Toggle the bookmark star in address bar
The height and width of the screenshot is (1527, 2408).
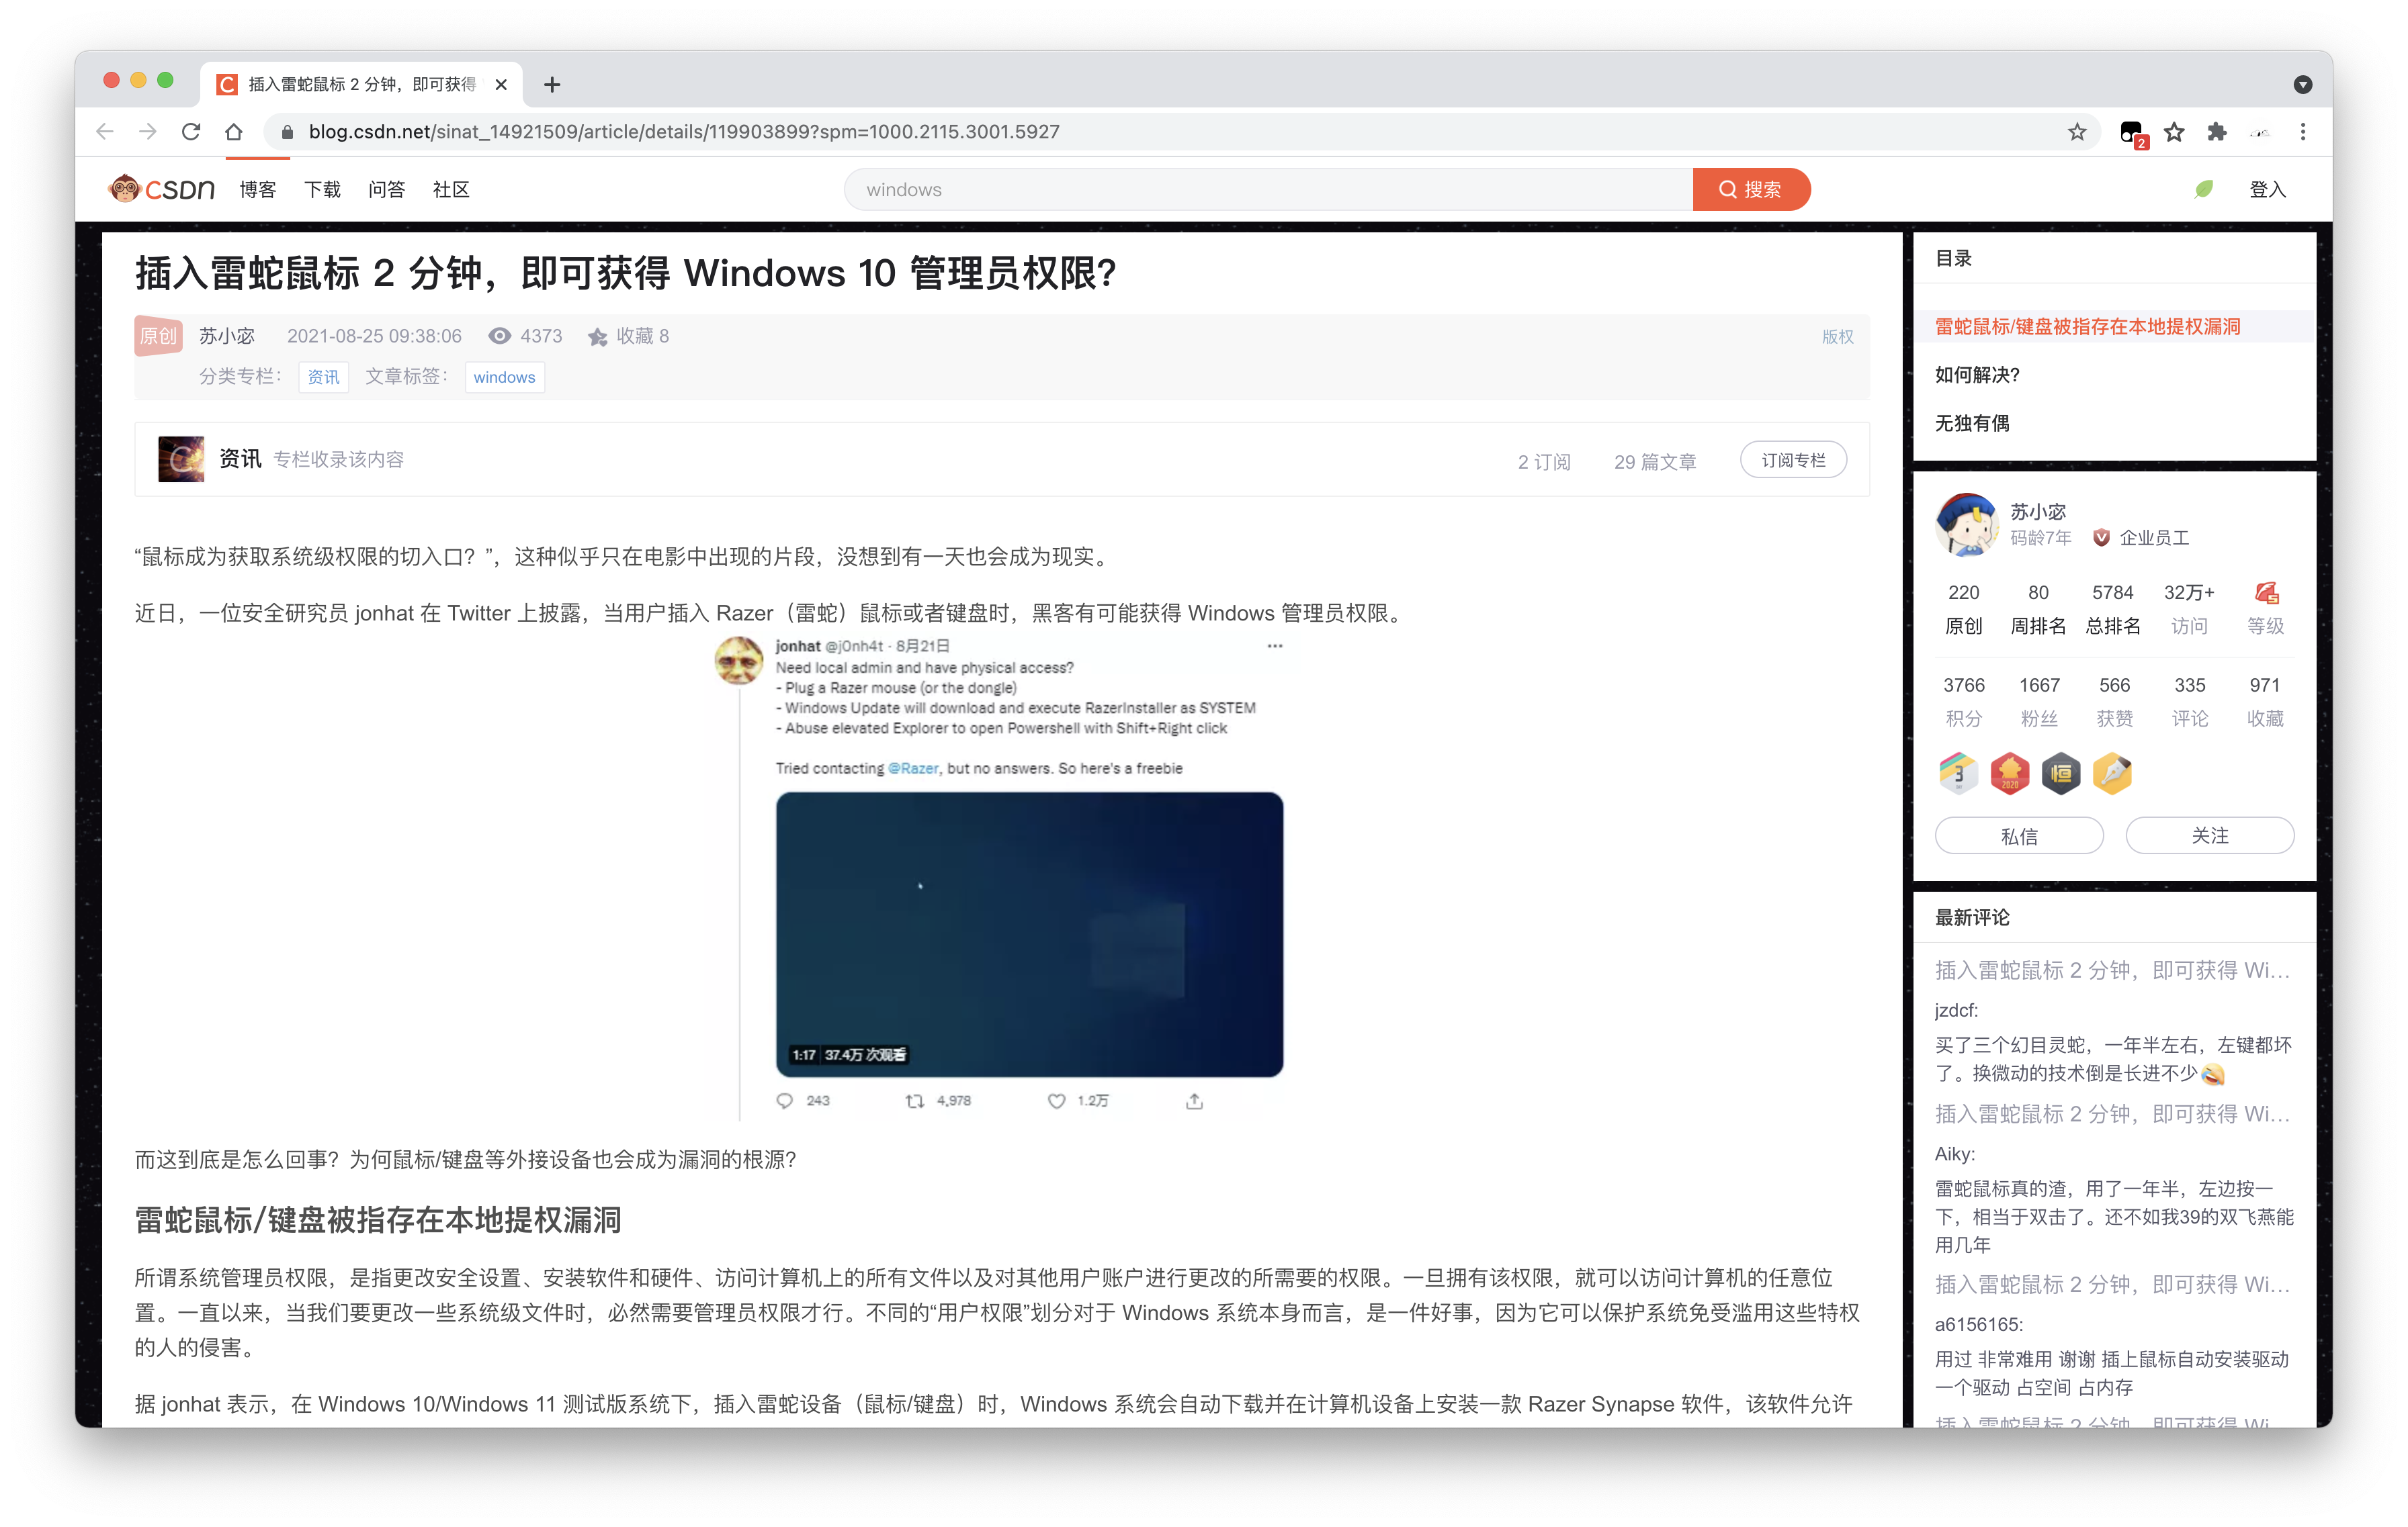pyautogui.click(x=2077, y=131)
